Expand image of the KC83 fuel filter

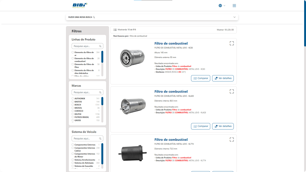tap(232, 43)
